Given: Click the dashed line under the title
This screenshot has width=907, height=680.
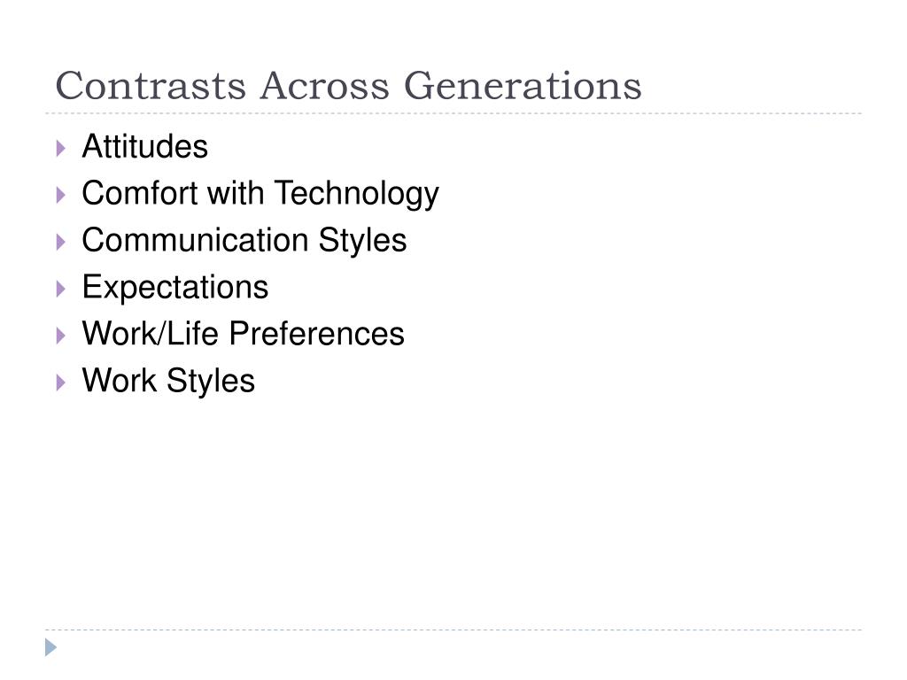Looking at the screenshot, I should [x=453, y=113].
